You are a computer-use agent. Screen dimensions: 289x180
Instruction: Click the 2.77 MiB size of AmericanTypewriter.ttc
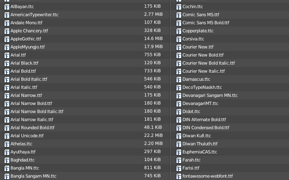[153, 15]
